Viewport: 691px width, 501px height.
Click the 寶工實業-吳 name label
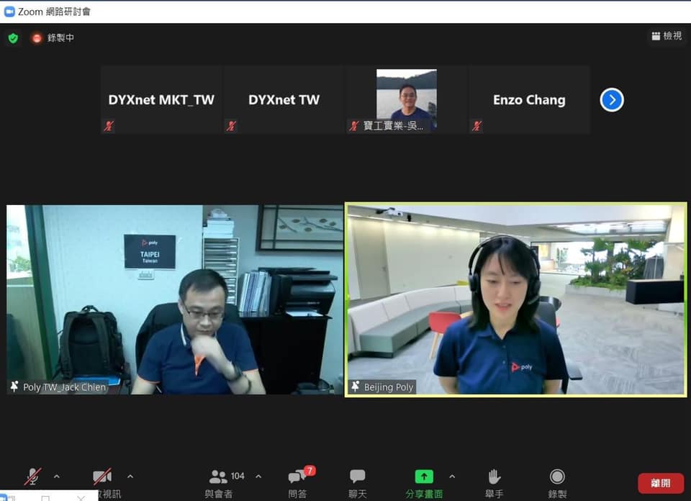click(x=393, y=126)
